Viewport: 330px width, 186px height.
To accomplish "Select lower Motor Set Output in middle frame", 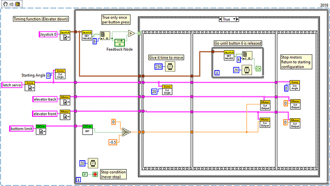I will (x=265, y=123).
